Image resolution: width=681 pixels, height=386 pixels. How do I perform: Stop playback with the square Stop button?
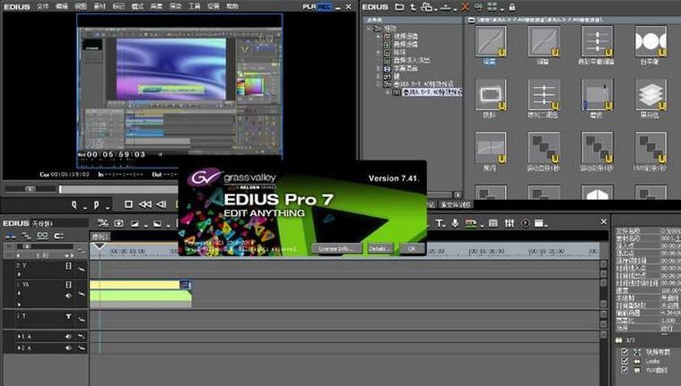[128, 204]
